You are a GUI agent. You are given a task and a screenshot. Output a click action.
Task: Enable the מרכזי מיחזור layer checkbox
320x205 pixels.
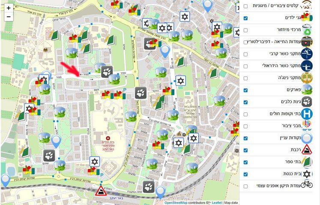coord(245,30)
